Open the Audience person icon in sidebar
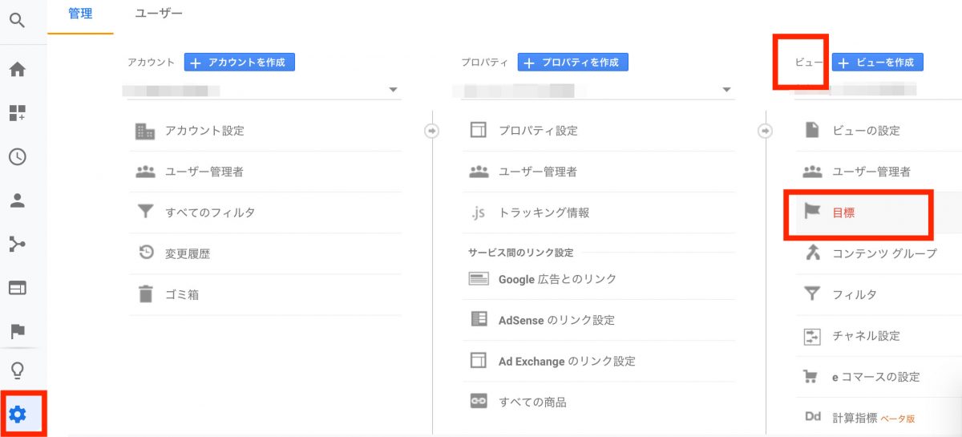Image resolution: width=962 pixels, height=437 pixels. click(17, 200)
